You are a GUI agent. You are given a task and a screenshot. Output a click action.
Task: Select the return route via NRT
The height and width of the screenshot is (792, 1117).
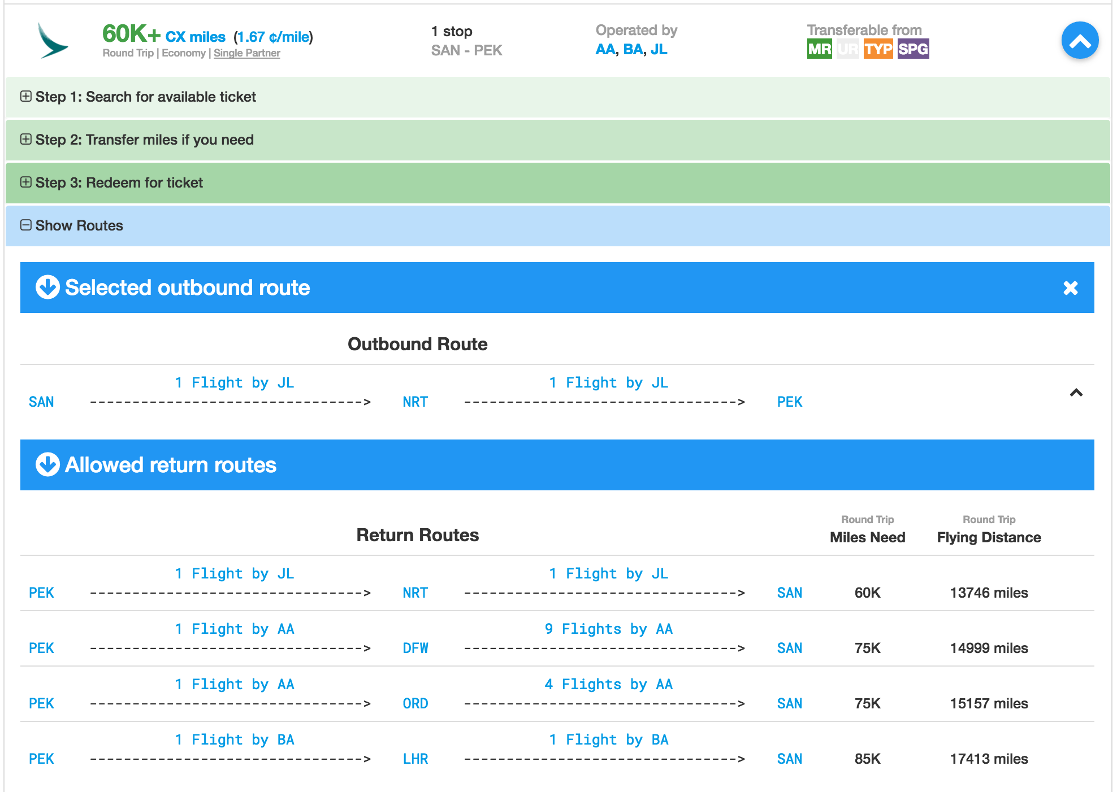pos(557,584)
